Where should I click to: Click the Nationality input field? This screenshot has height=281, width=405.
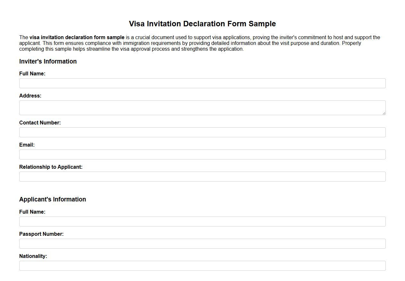point(202,266)
